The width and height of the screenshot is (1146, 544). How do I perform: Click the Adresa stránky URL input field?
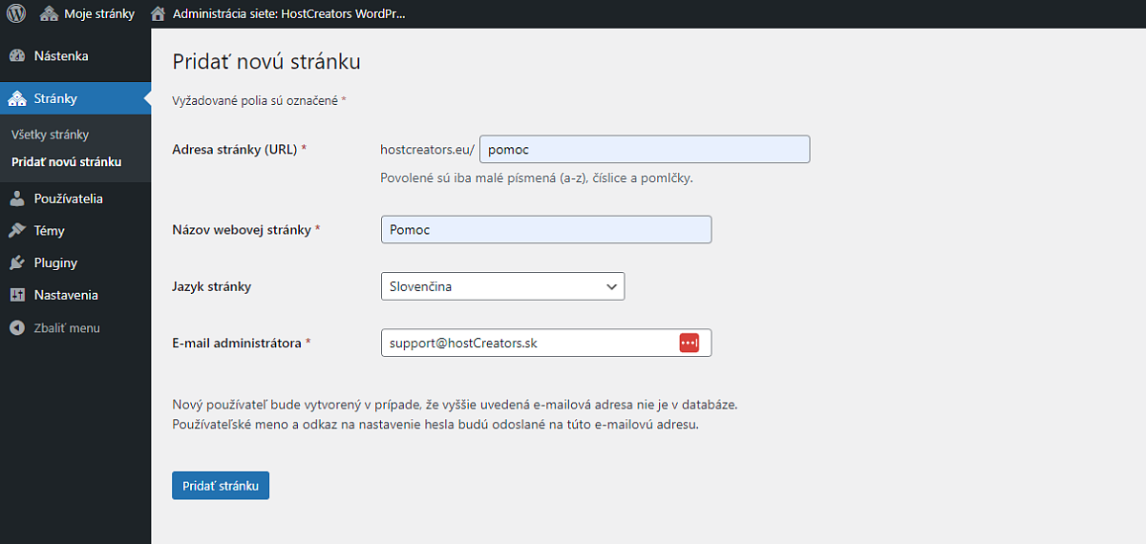pos(645,150)
